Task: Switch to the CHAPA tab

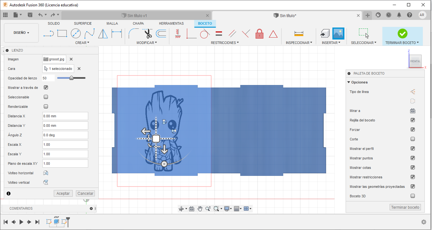Action: (x=138, y=24)
